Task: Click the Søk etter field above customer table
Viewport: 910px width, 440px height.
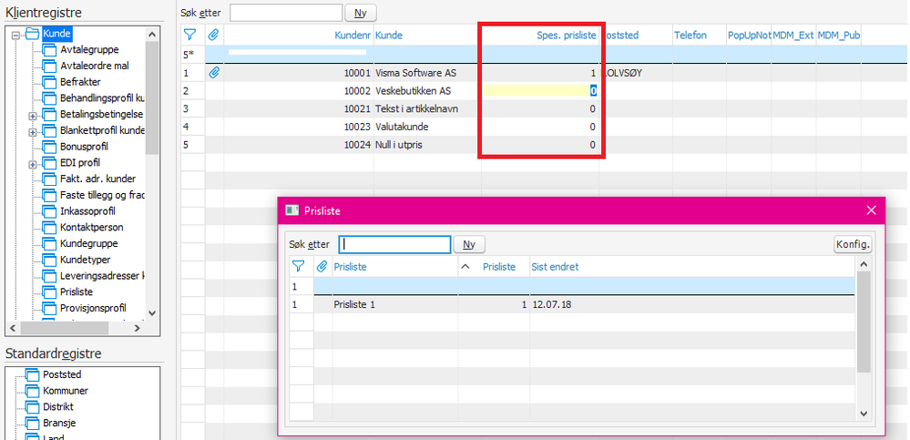Action: click(285, 12)
